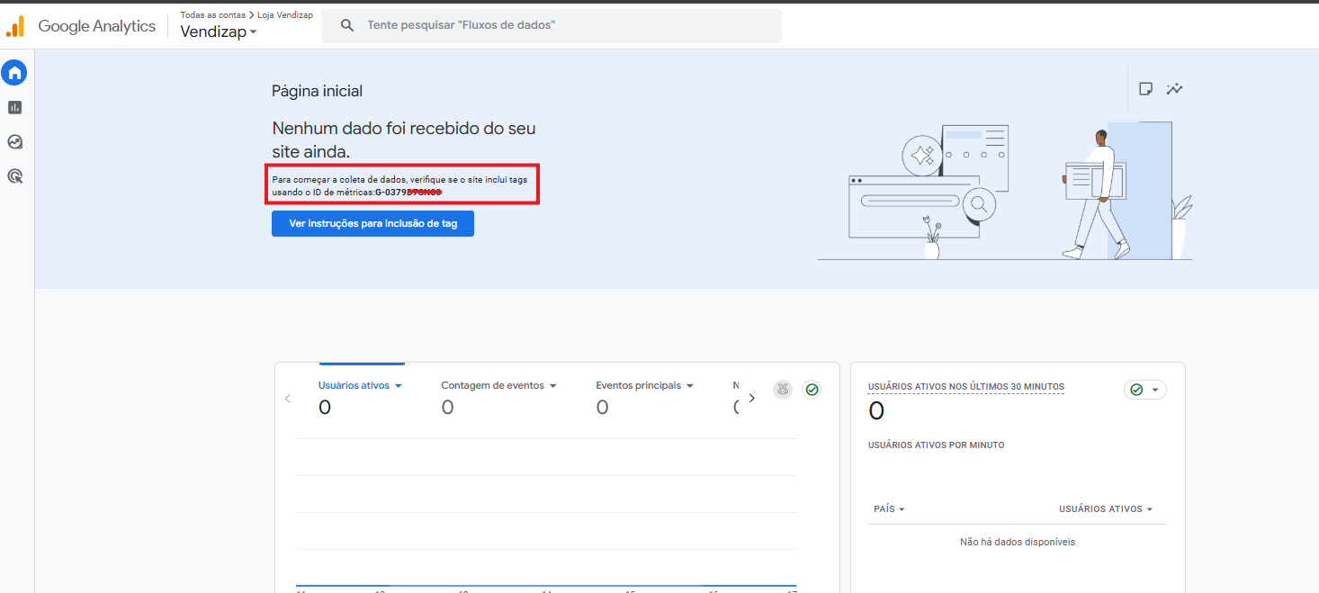Screen dimensions: 1319x593
Task: Expand the Usuários ativos metric dropdown
Action: [359, 385]
